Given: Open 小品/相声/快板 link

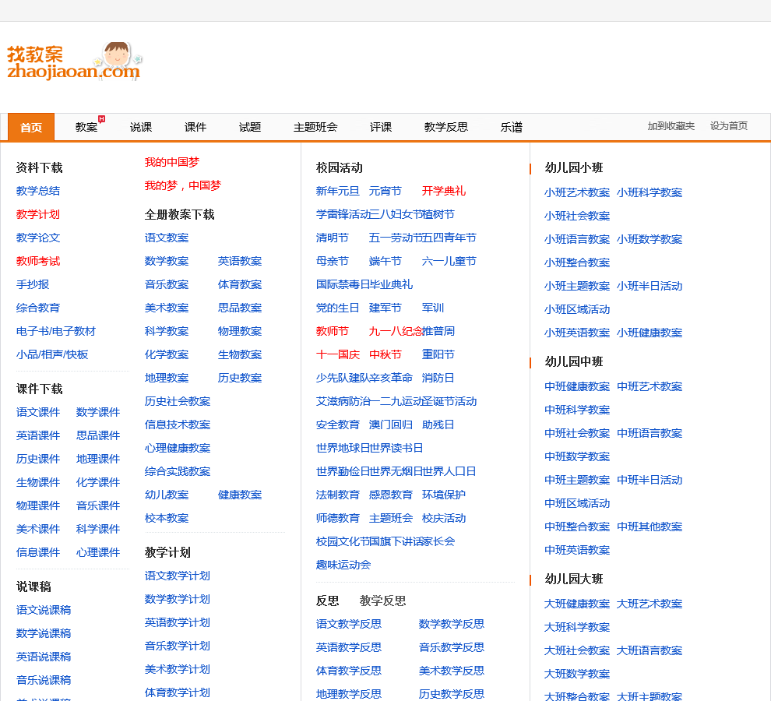Looking at the screenshot, I should pos(52,354).
